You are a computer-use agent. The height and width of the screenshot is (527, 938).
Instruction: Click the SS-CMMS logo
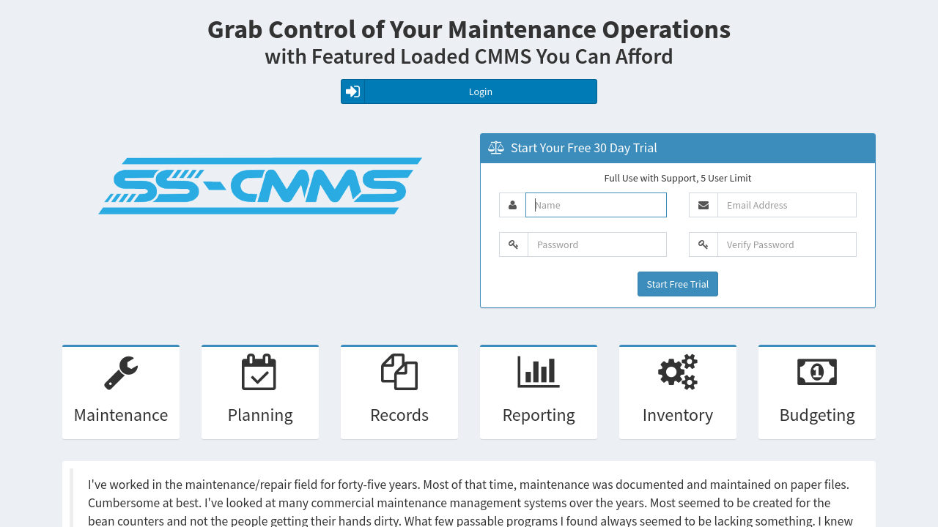point(260,186)
